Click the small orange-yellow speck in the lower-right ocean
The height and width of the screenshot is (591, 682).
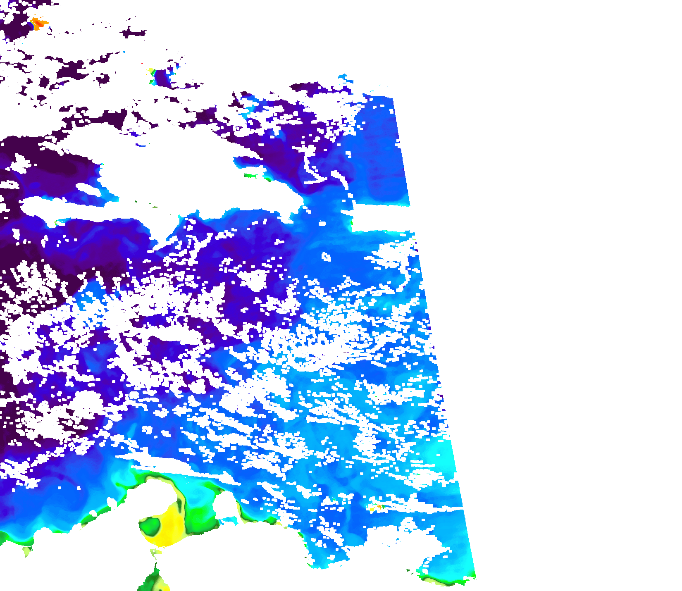click(377, 507)
